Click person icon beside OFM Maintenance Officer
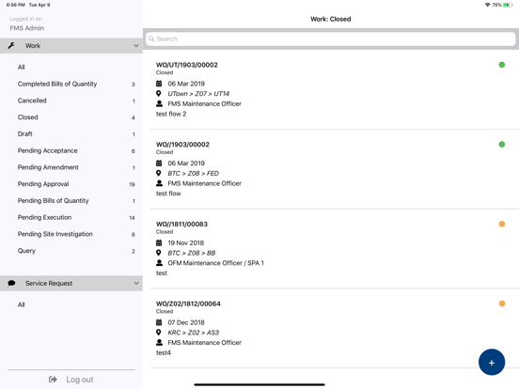 tap(159, 263)
